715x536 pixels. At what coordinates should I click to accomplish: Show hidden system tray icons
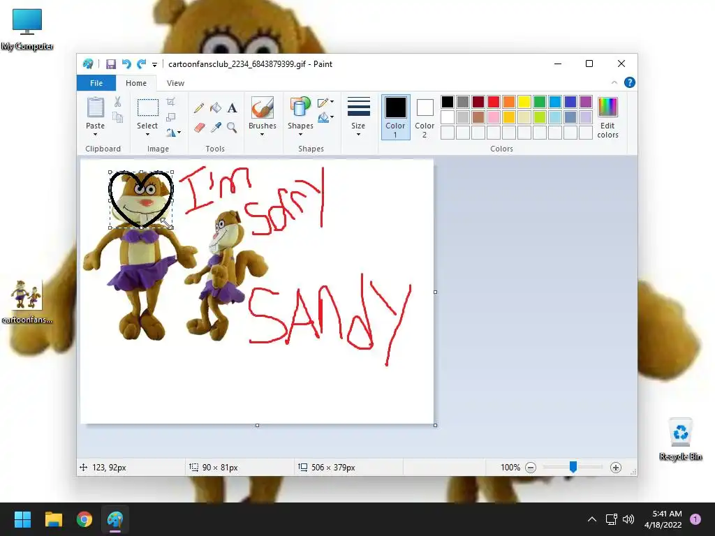(592, 519)
